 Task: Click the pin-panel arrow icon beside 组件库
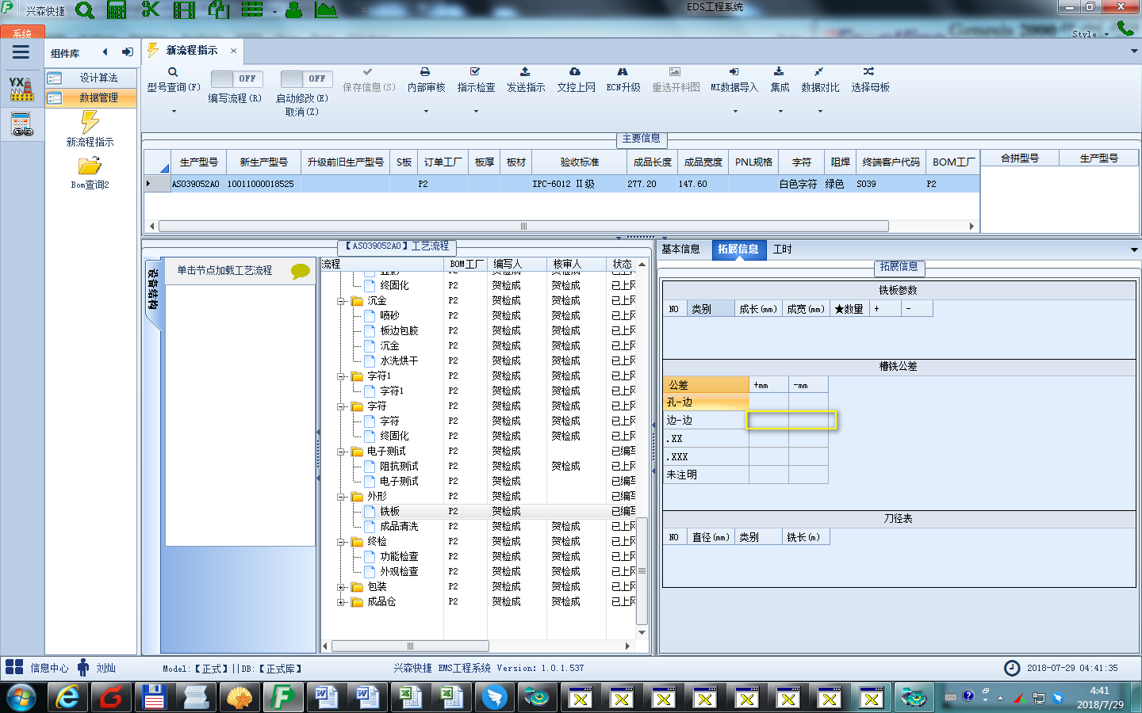pos(127,52)
